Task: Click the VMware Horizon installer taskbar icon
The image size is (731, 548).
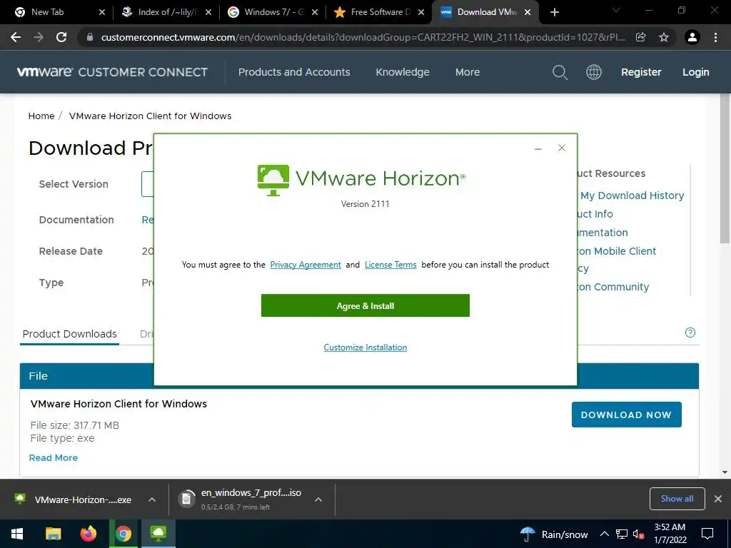Action: click(158, 534)
